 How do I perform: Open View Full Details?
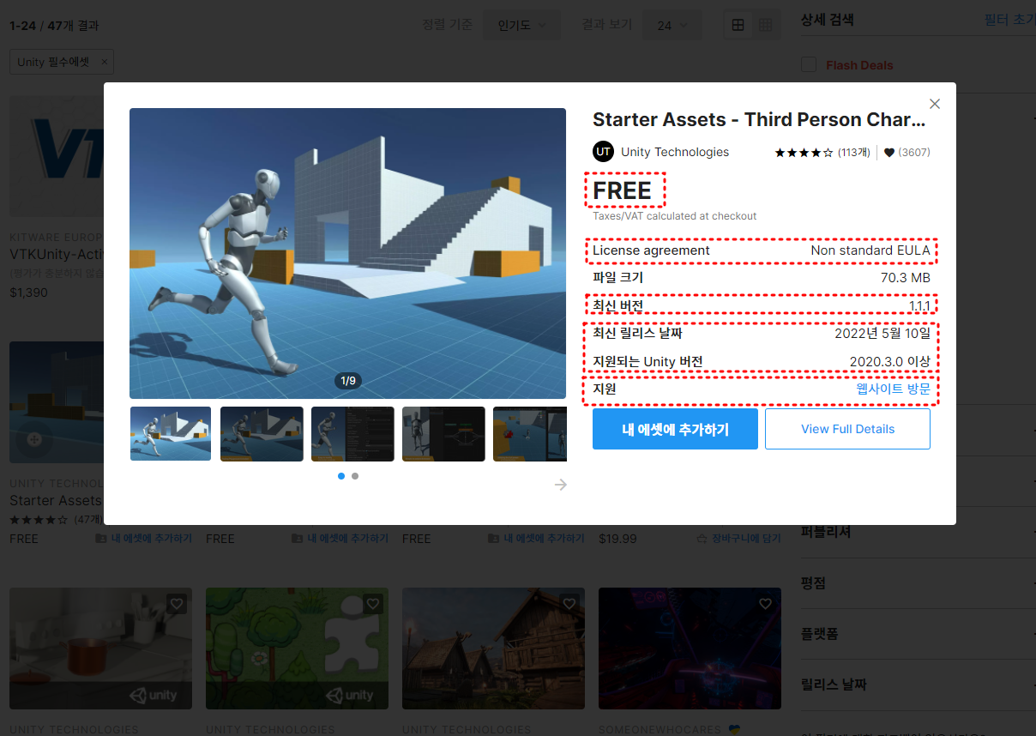847,429
